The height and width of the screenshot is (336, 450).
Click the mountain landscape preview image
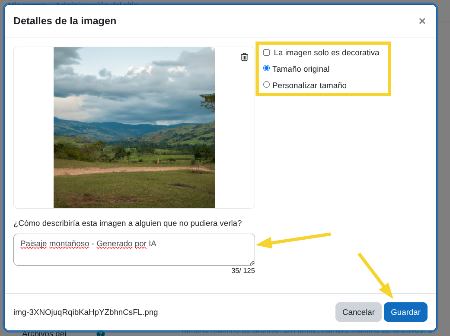[x=134, y=127]
